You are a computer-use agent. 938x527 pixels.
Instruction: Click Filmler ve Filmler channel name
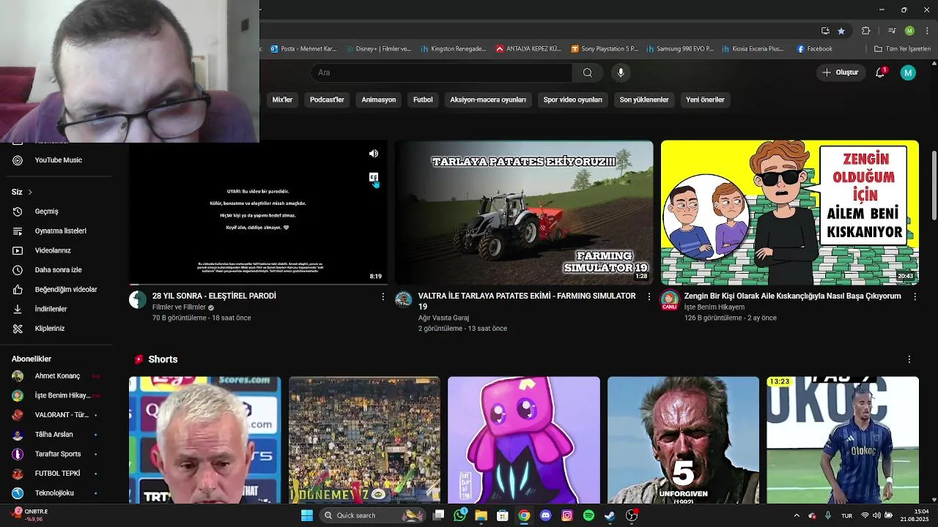(179, 307)
